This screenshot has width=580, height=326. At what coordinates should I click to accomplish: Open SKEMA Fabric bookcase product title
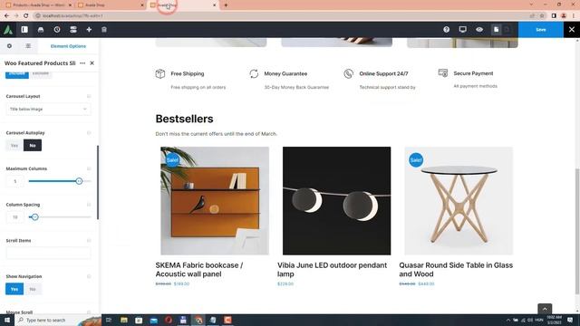[x=199, y=270]
